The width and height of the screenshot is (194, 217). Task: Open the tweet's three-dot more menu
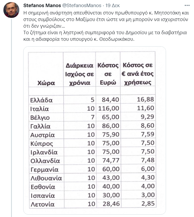point(187,6)
